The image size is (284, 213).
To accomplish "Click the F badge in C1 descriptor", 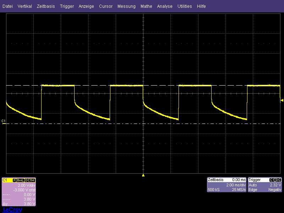I will (x=15, y=180).
